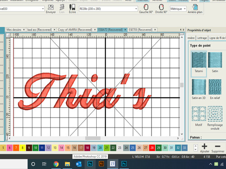Click the canvas vertical scrollbar thumb

pos(182,85)
